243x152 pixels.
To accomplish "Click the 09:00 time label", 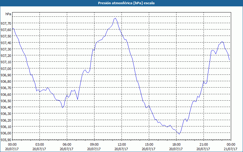I will coord(94,145).
